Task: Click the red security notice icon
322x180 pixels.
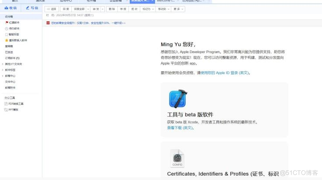Action: [48, 23]
